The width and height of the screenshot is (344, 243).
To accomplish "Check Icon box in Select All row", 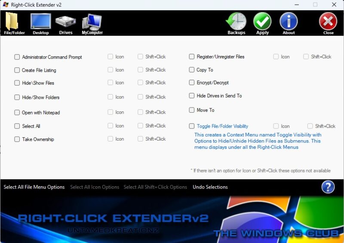I will tap(110, 126).
